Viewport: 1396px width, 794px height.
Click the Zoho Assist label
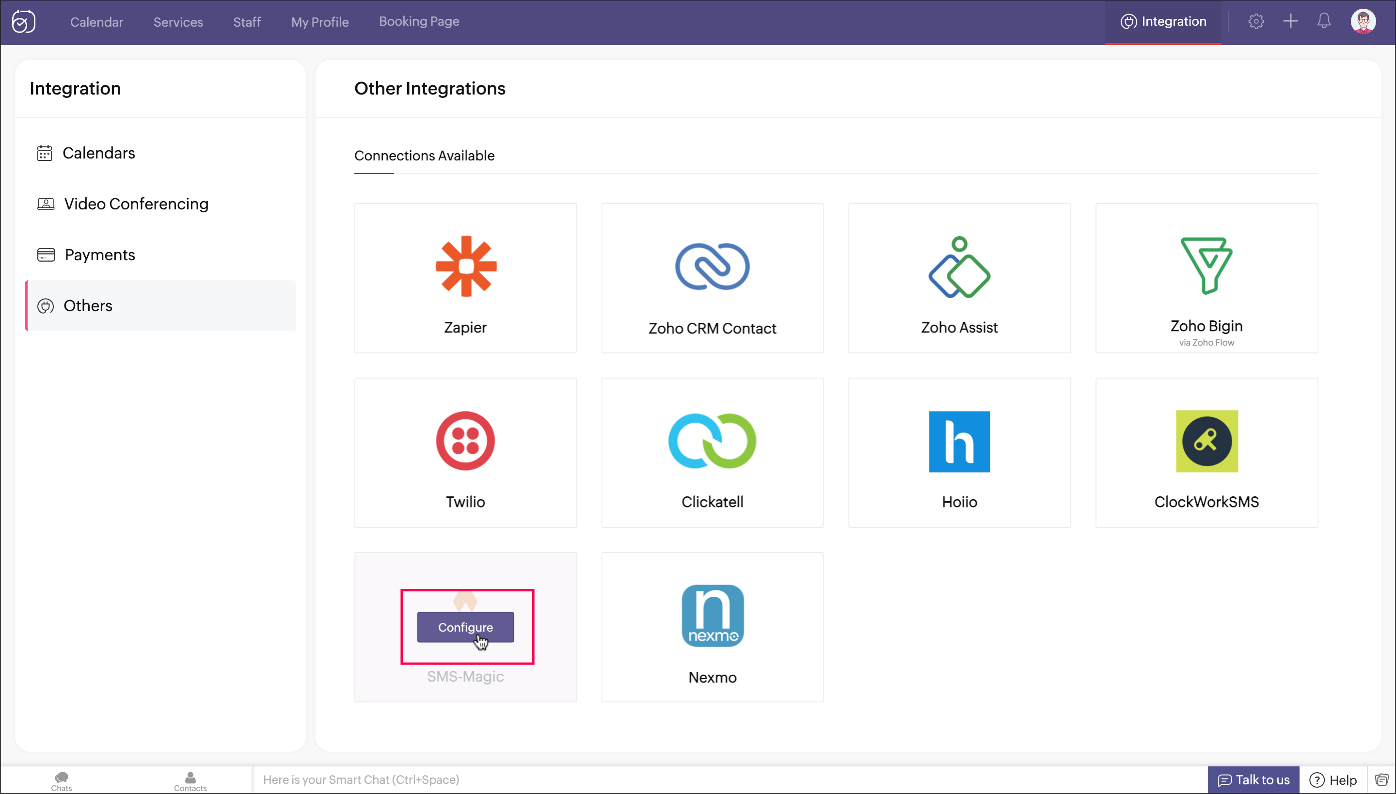click(x=959, y=327)
